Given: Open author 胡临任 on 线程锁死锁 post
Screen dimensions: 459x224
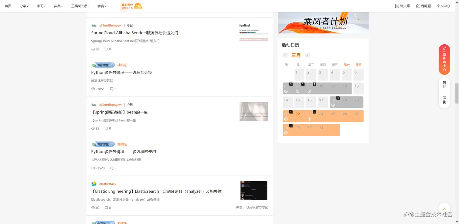Looking at the screenshot, I should (122, 65).
